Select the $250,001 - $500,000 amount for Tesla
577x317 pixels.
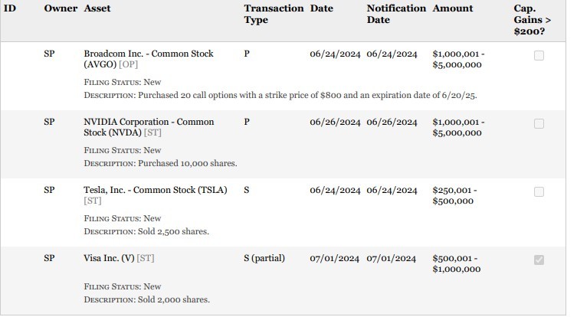pos(454,195)
